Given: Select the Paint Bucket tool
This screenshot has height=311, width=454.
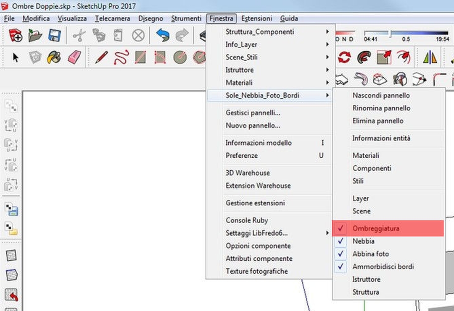Looking at the screenshot, I should coord(54,57).
